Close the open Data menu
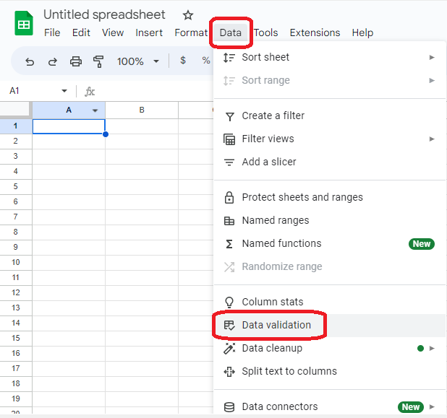 (231, 32)
